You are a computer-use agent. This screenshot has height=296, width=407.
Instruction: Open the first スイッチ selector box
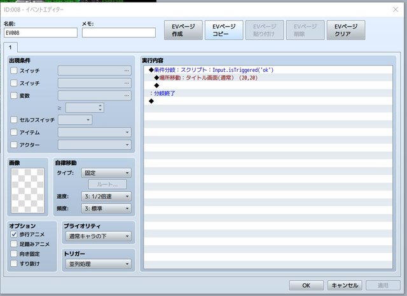pyautogui.click(x=95, y=71)
